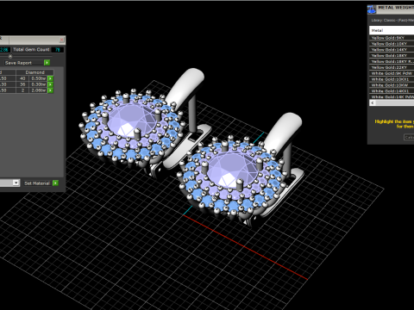
Task: Click the Metal Weight panel icon
Action: tap(372, 9)
